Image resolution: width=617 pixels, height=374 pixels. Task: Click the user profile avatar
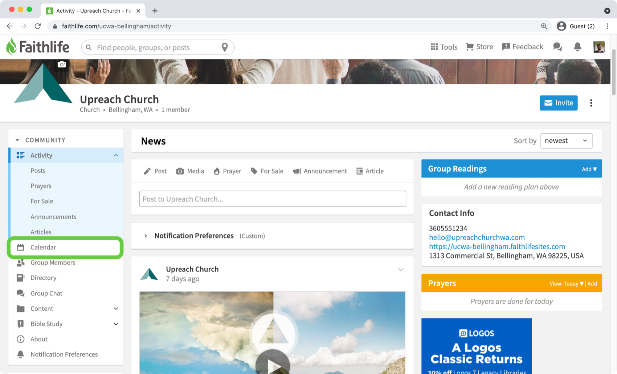click(599, 47)
